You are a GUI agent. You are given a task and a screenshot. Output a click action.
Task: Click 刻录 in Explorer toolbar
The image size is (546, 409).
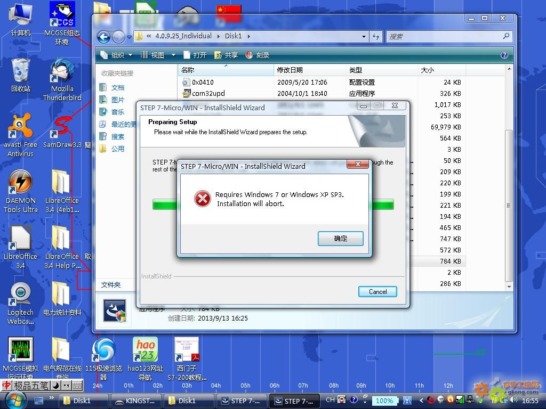258,55
